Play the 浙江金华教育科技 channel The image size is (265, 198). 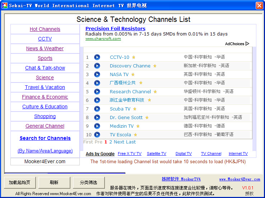click(x=97, y=100)
